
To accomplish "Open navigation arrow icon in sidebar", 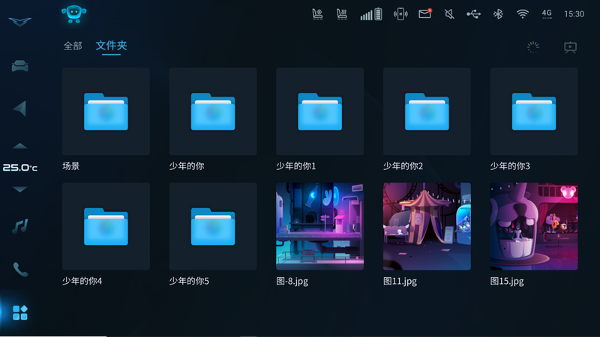I will click(20, 109).
